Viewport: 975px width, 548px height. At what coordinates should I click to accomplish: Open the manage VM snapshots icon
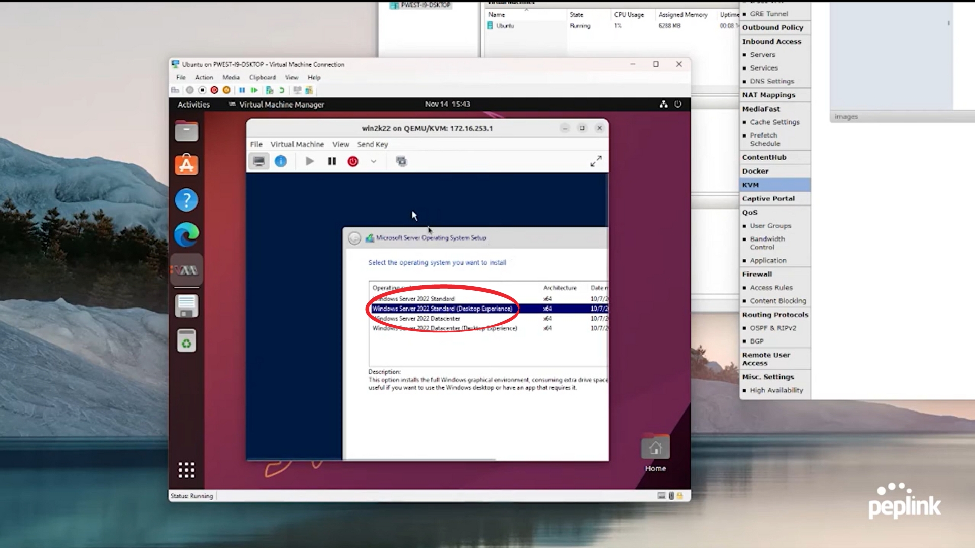tap(401, 161)
